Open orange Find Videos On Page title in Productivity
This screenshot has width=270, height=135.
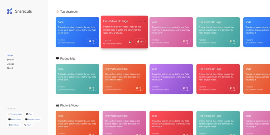[x=116, y=69]
